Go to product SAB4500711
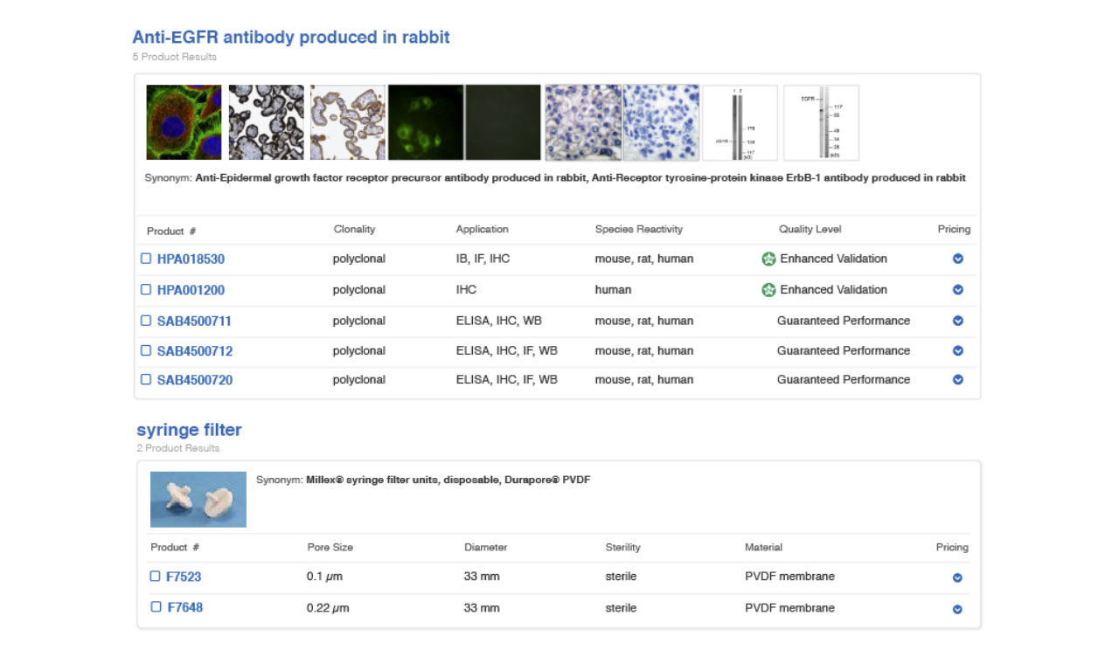This screenshot has height=657, width=1119. tap(194, 322)
